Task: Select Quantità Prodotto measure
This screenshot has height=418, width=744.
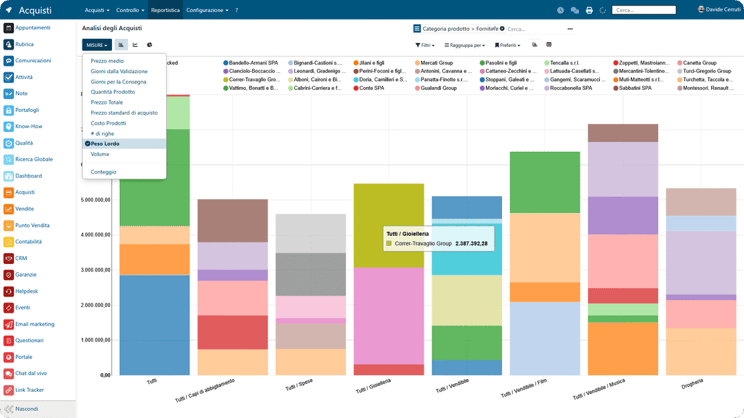Action: pos(113,92)
